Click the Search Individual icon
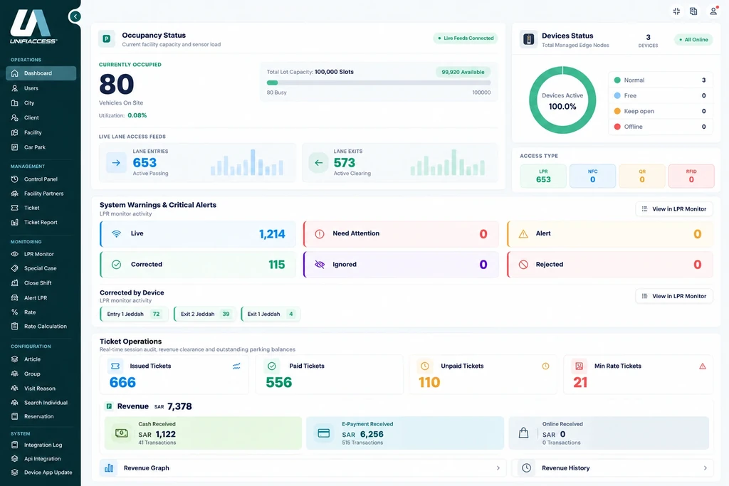The width and height of the screenshot is (729, 486). click(14, 402)
